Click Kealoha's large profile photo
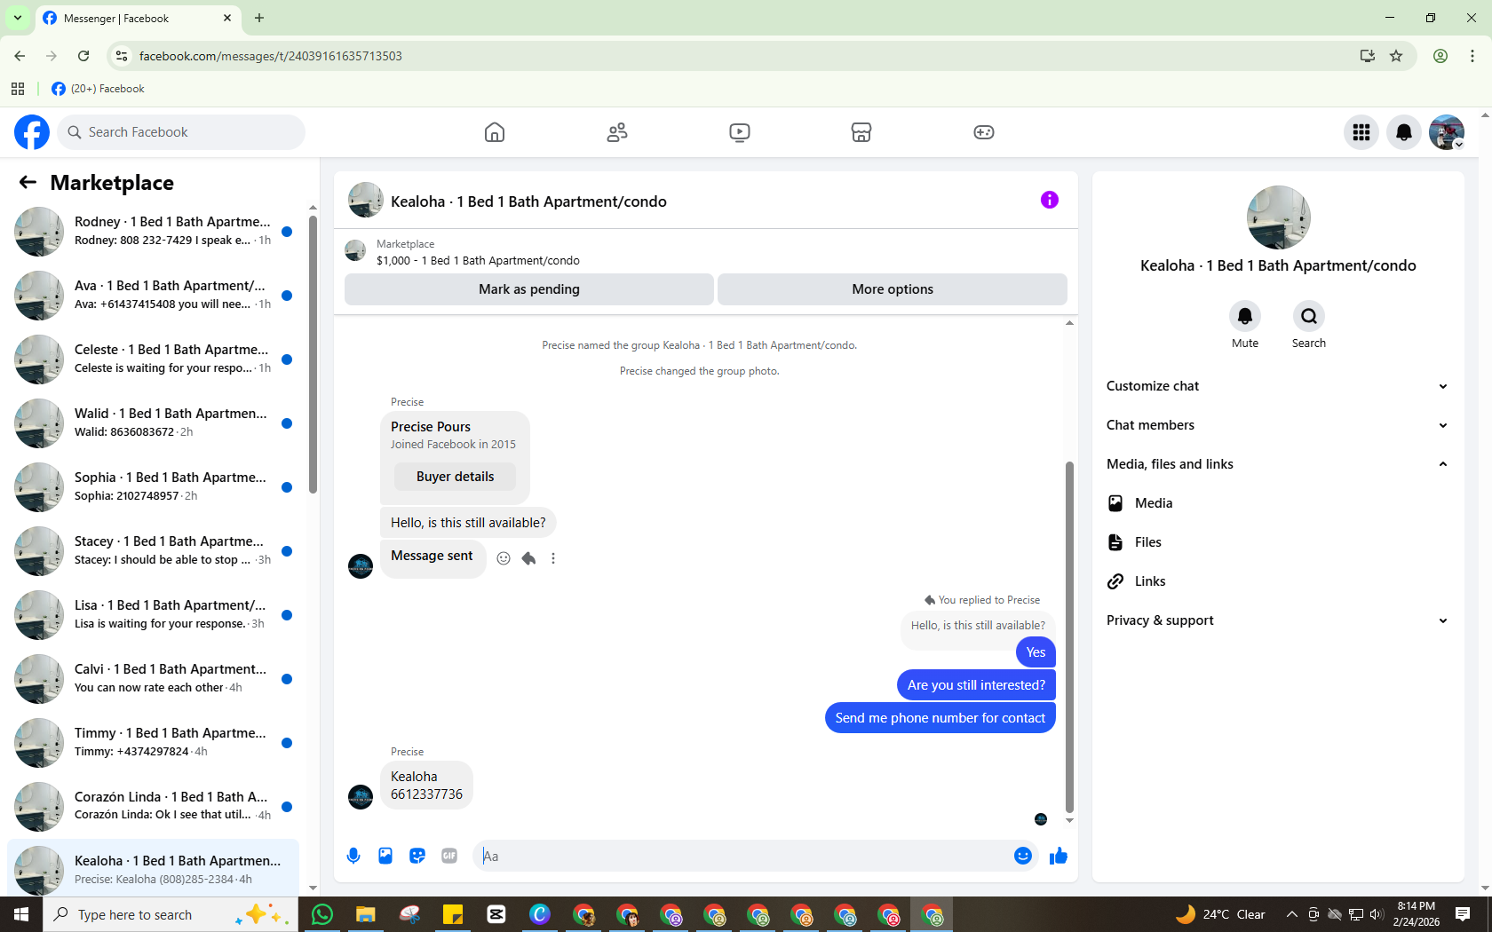 [x=1278, y=217]
